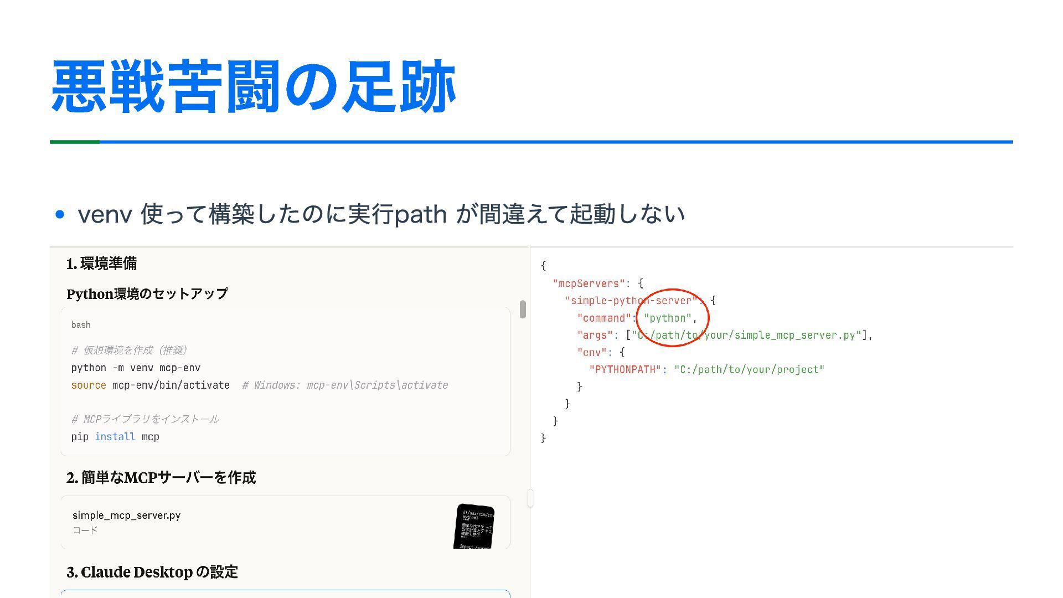Click the '2. 簡単なMCPサーバーを作成' heading

coord(161,477)
